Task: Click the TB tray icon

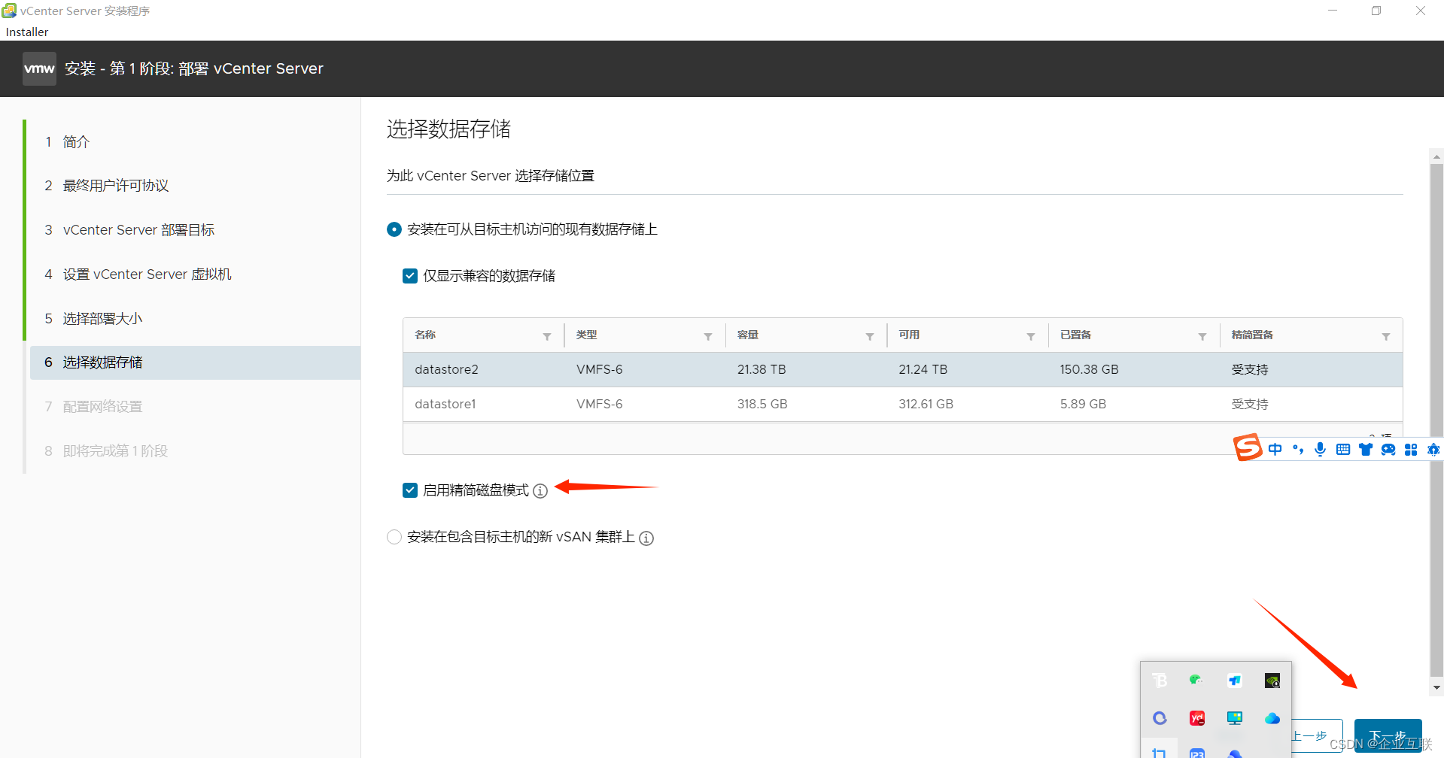Action: pyautogui.click(x=1160, y=681)
